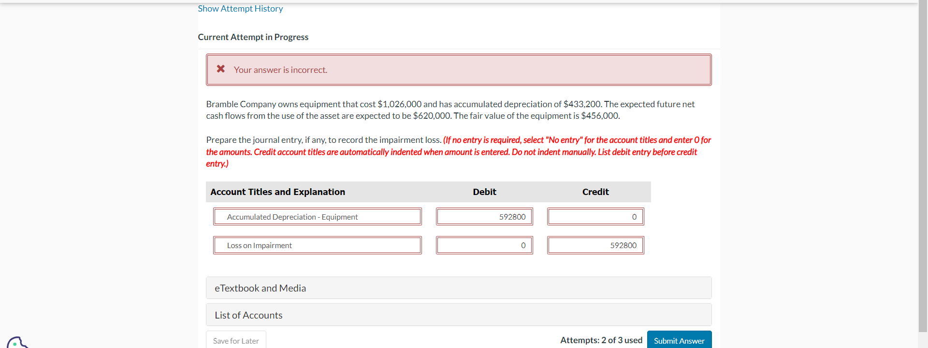
Task: Click the Save for Later button
Action: [x=236, y=340]
